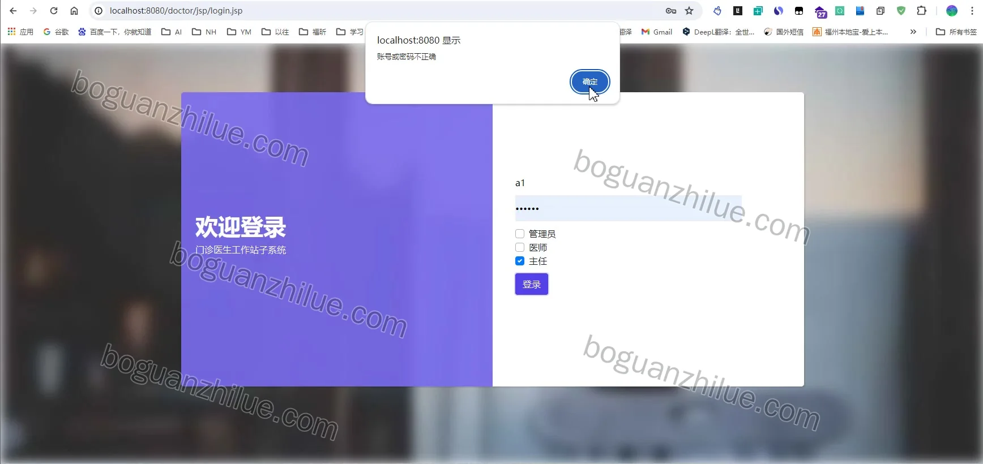Viewport: 983px width, 464px height.
Task: Open the NH bookmark folder
Action: coord(204,32)
